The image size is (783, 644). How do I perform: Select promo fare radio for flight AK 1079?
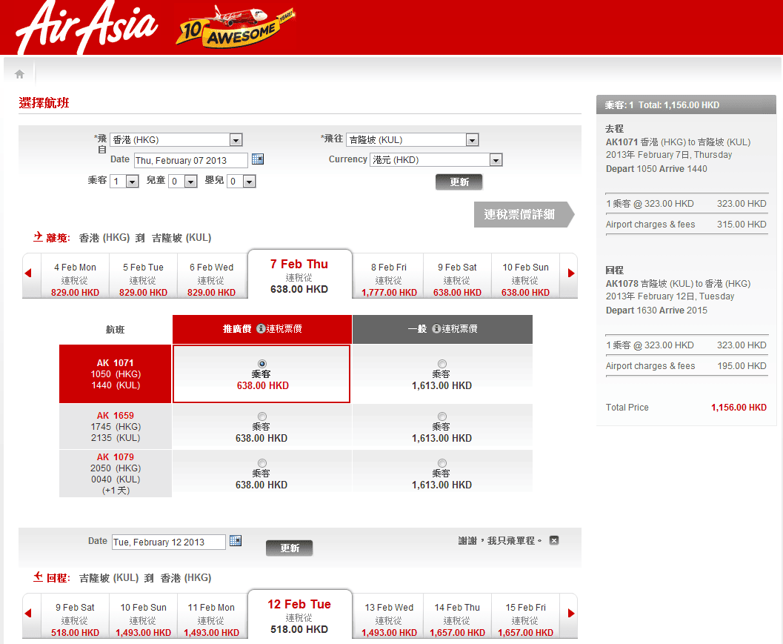point(261,463)
